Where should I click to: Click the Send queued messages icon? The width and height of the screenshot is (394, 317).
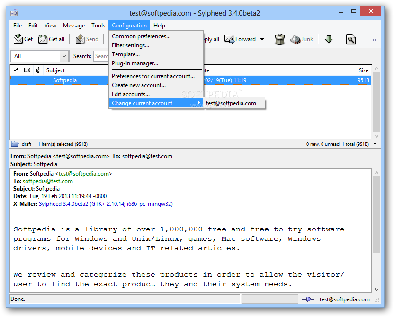coord(80,39)
